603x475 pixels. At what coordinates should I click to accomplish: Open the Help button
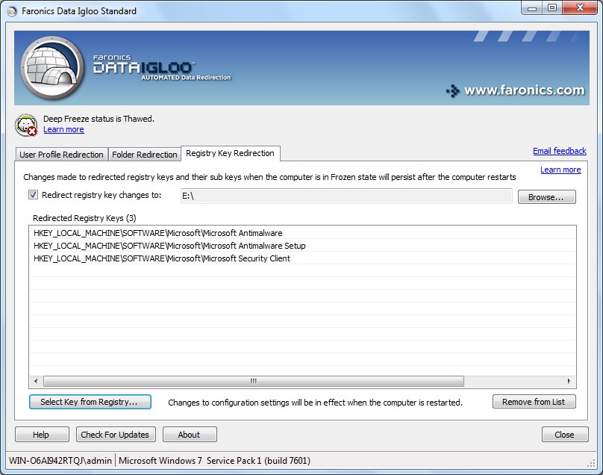point(42,435)
